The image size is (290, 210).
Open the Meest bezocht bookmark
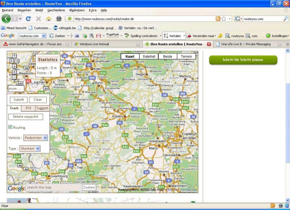click(14, 28)
